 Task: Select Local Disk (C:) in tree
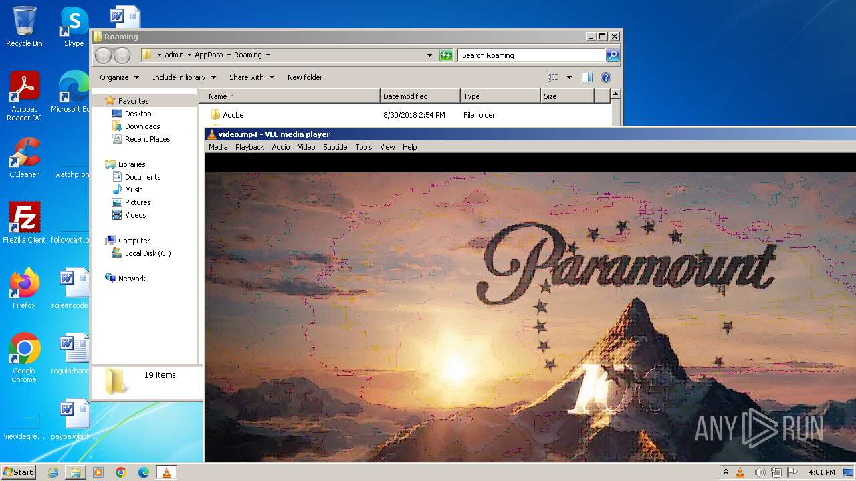(148, 253)
